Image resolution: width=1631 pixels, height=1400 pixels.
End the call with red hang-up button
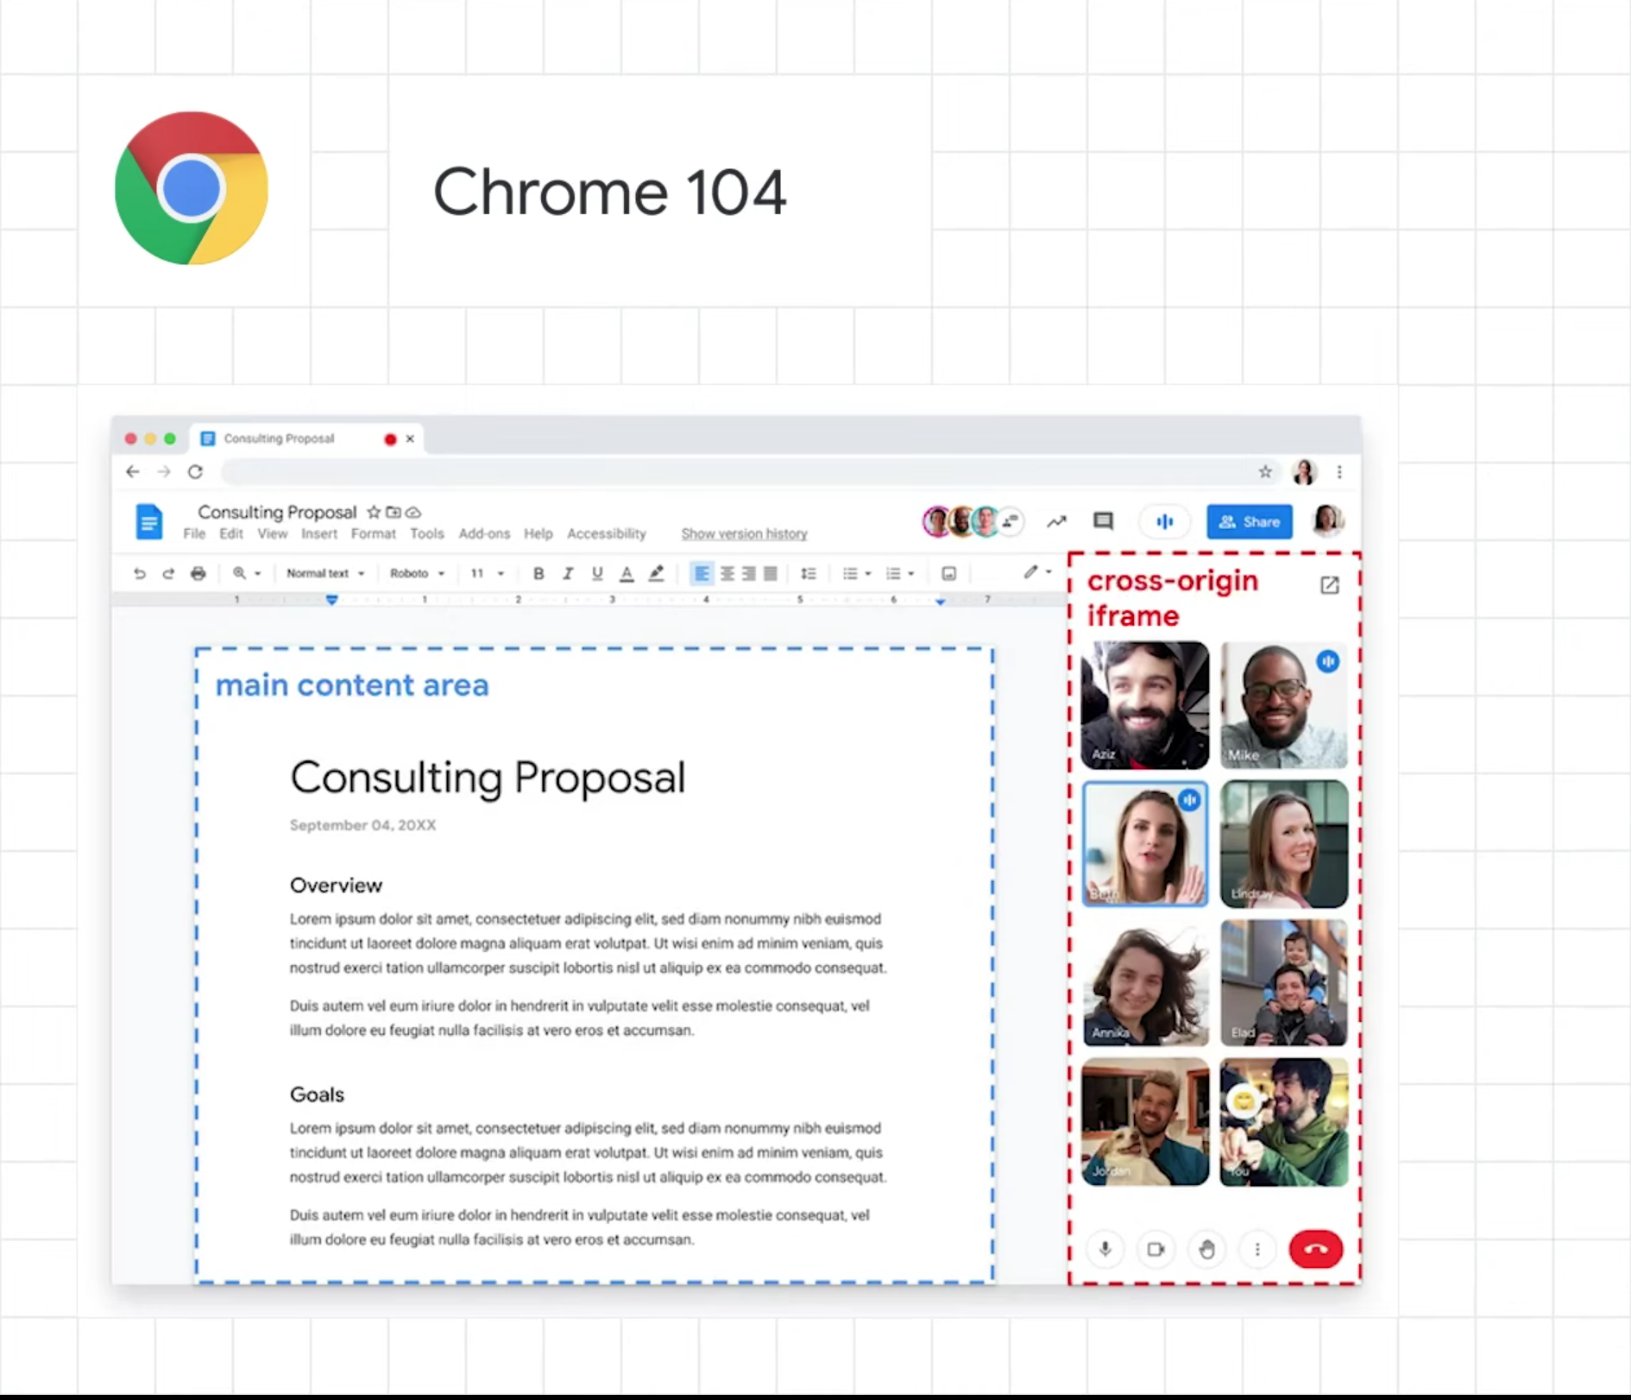pyautogui.click(x=1315, y=1249)
